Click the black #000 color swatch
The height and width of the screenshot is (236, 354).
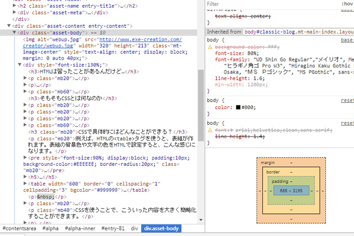tap(238, 107)
